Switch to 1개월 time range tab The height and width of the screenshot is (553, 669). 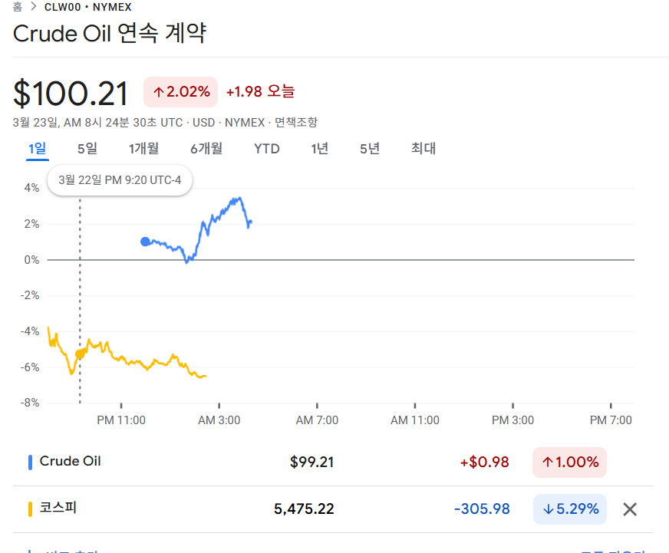pyautogui.click(x=143, y=149)
